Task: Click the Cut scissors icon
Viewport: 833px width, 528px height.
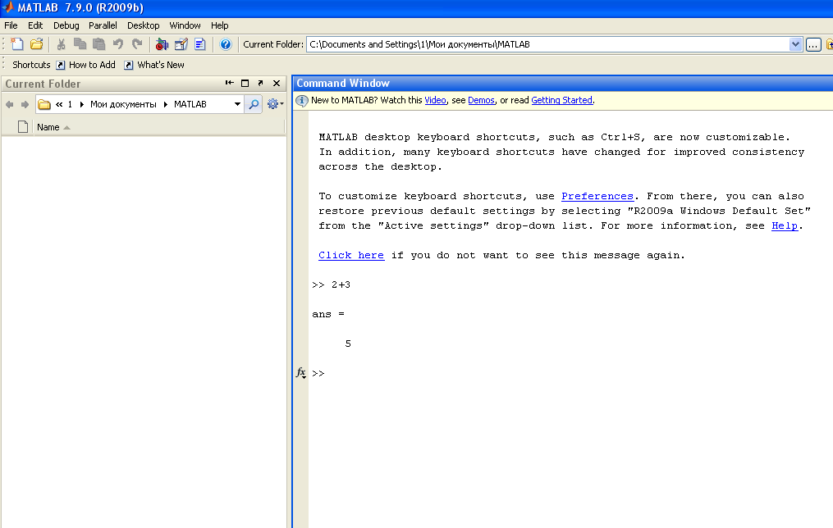Action: (61, 44)
